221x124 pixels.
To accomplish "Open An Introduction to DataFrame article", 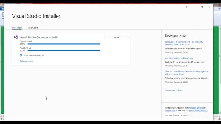I will [x=179, y=58].
